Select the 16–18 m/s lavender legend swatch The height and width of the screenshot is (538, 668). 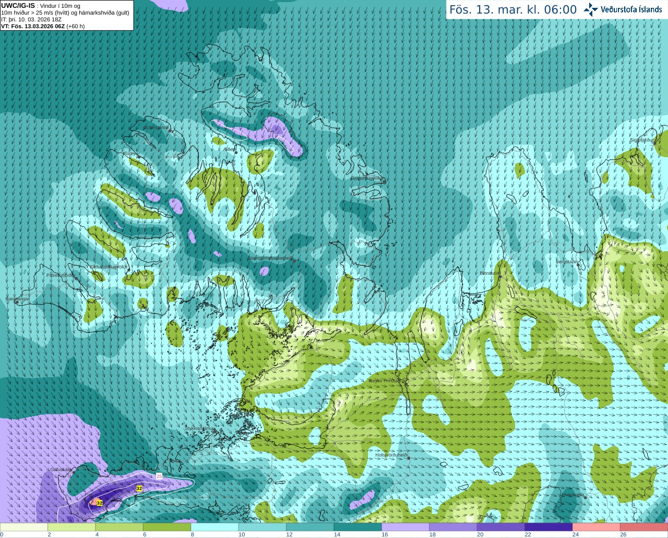point(405,528)
